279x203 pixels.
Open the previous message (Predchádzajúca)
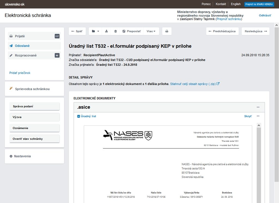(x=222, y=31)
